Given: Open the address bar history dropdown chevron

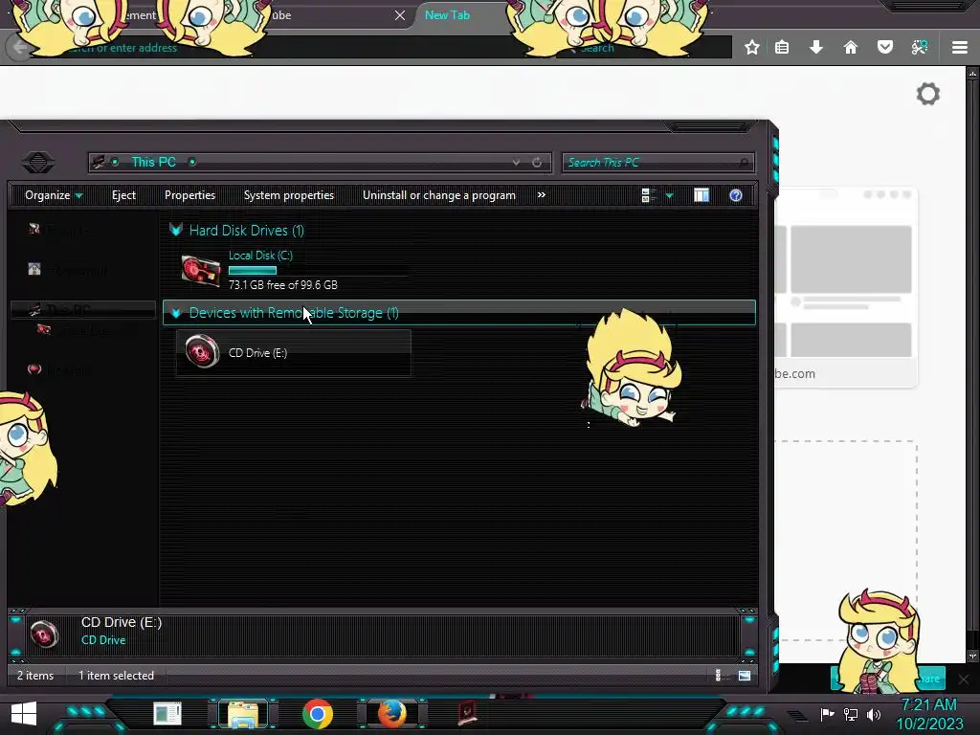Looking at the screenshot, I should pyautogui.click(x=516, y=163).
